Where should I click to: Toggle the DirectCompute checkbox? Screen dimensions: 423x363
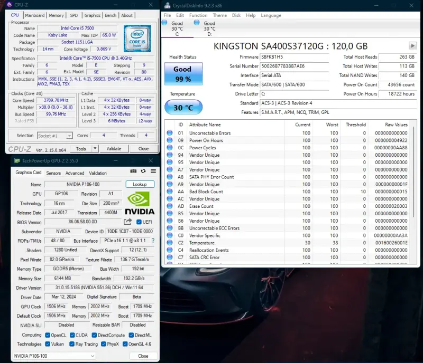pyautogui.click(x=94, y=335)
